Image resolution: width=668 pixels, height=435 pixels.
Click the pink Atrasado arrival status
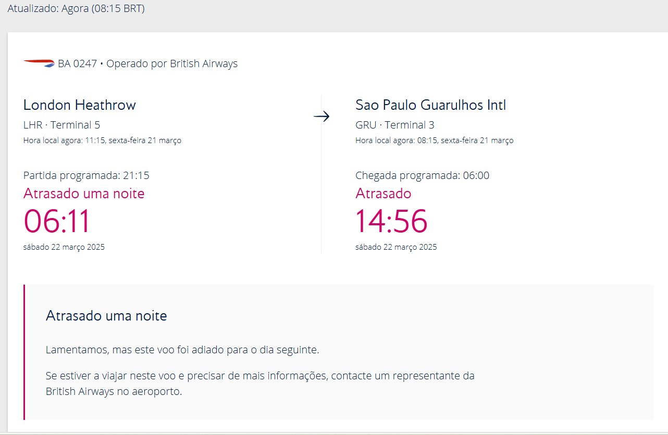click(384, 194)
